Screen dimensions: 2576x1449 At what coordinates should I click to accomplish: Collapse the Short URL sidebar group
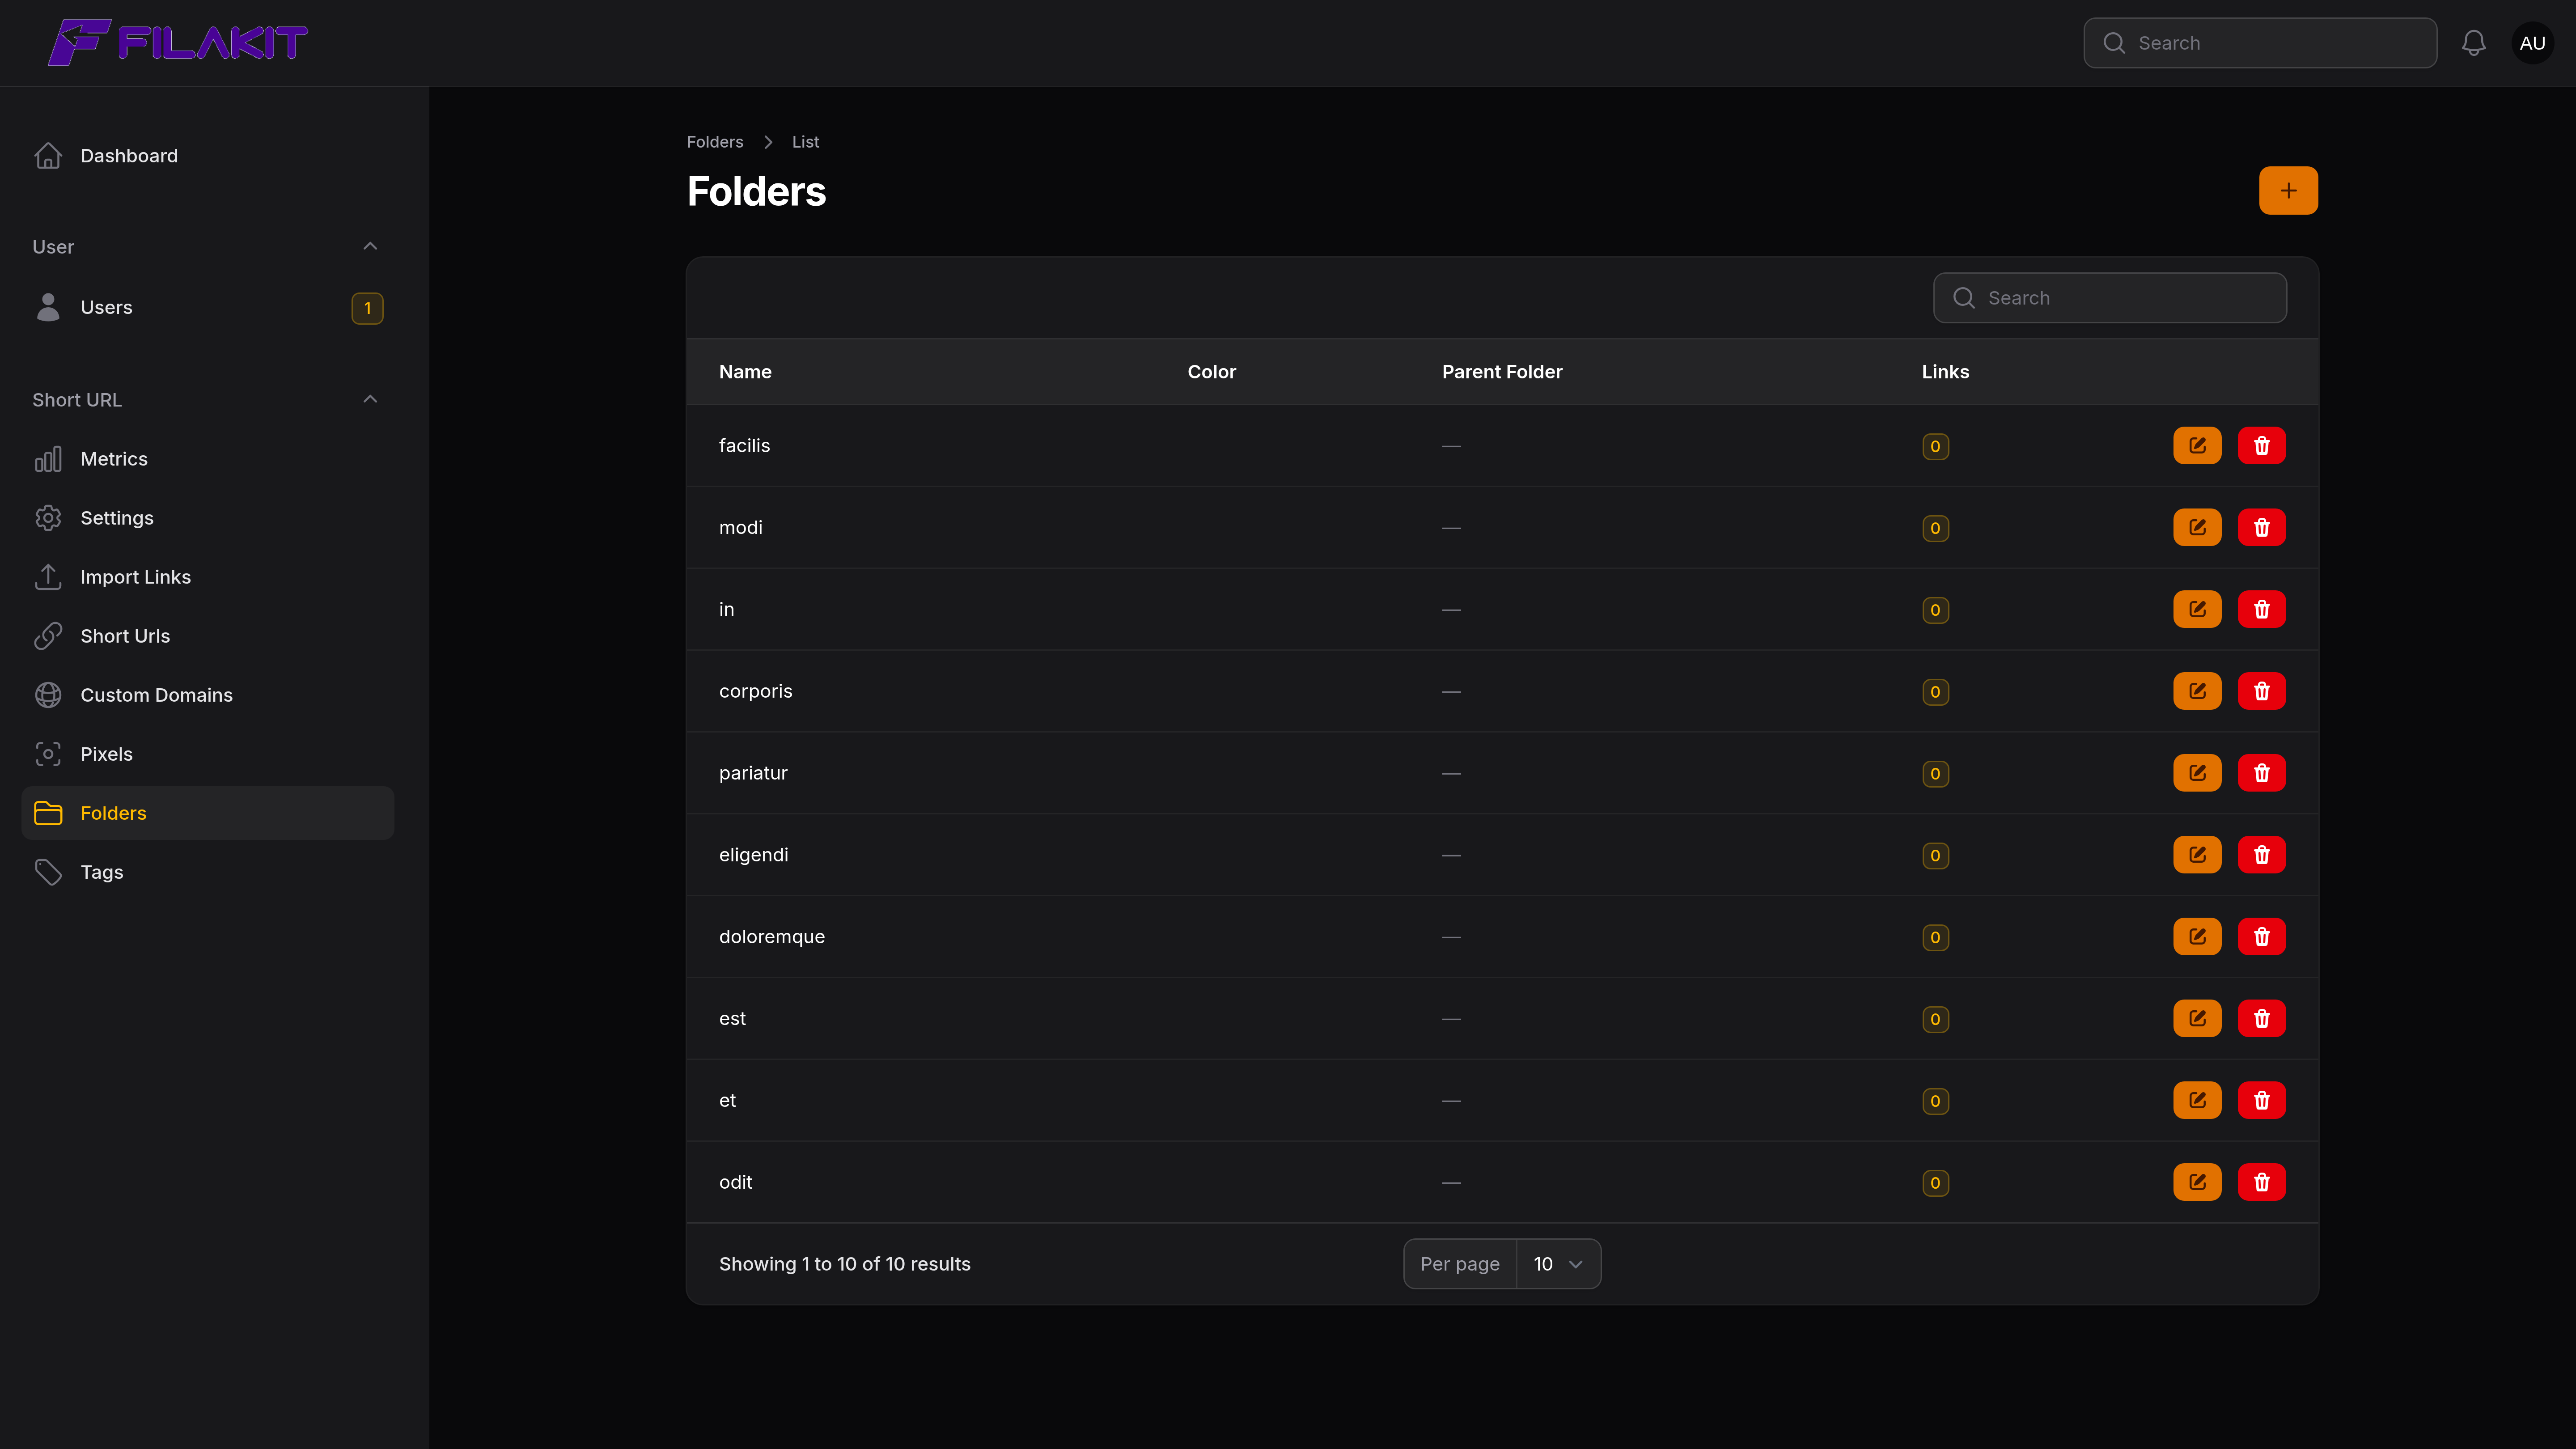370,399
